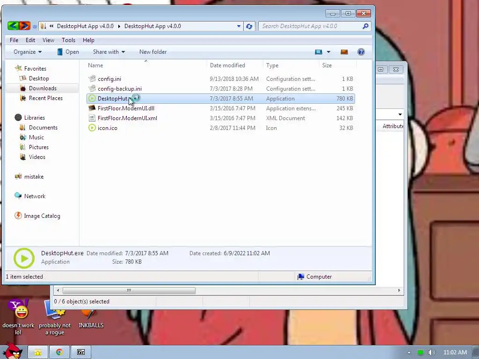Open the "doesn't work lol" desktop shortcut
Image resolution: width=479 pixels, height=359 pixels.
click(x=18, y=317)
